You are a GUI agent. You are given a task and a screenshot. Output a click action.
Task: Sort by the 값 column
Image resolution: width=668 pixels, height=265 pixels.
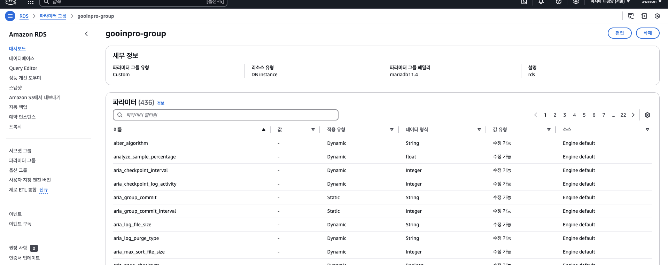[x=313, y=130]
